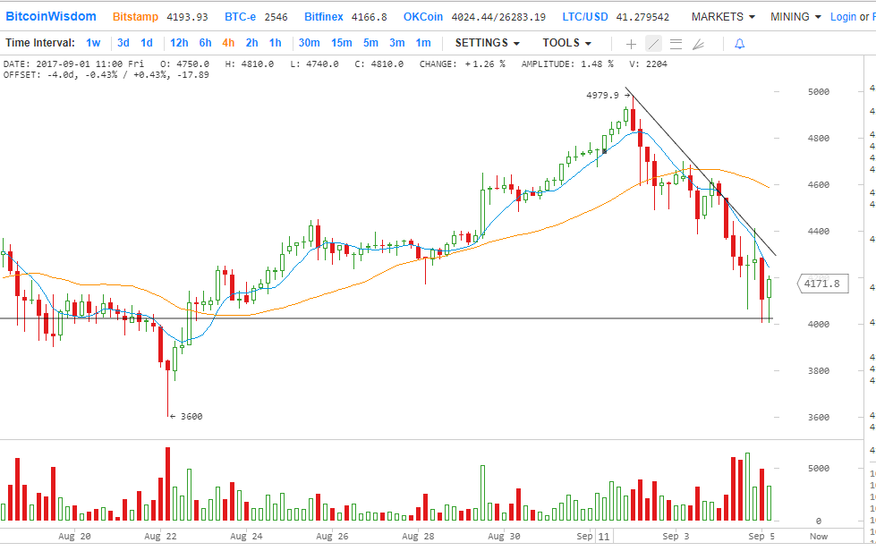Click the Login link
This screenshot has width=876, height=551.
(x=843, y=16)
